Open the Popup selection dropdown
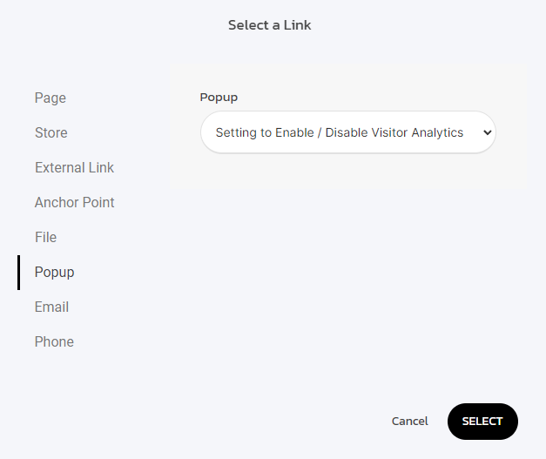The height and width of the screenshot is (459, 546). coord(347,132)
